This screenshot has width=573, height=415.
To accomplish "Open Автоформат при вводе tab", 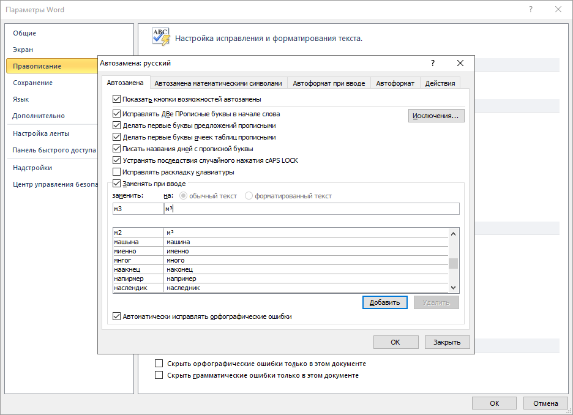I will 329,83.
